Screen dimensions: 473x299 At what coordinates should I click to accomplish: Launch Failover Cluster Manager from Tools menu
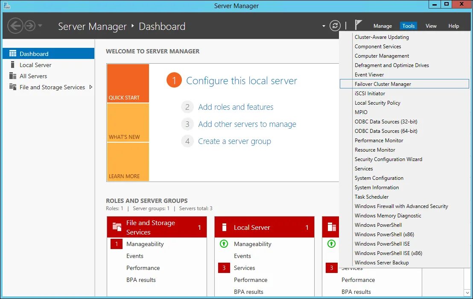click(404, 84)
